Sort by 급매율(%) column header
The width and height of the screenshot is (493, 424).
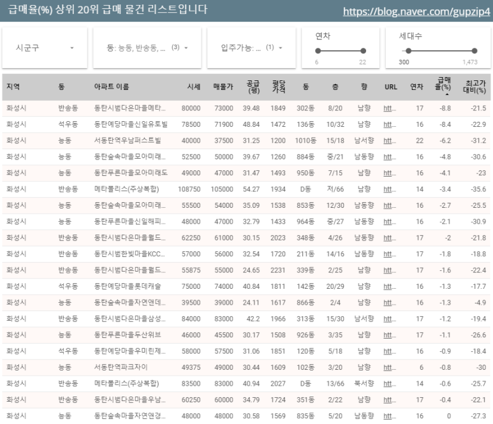pos(443,84)
